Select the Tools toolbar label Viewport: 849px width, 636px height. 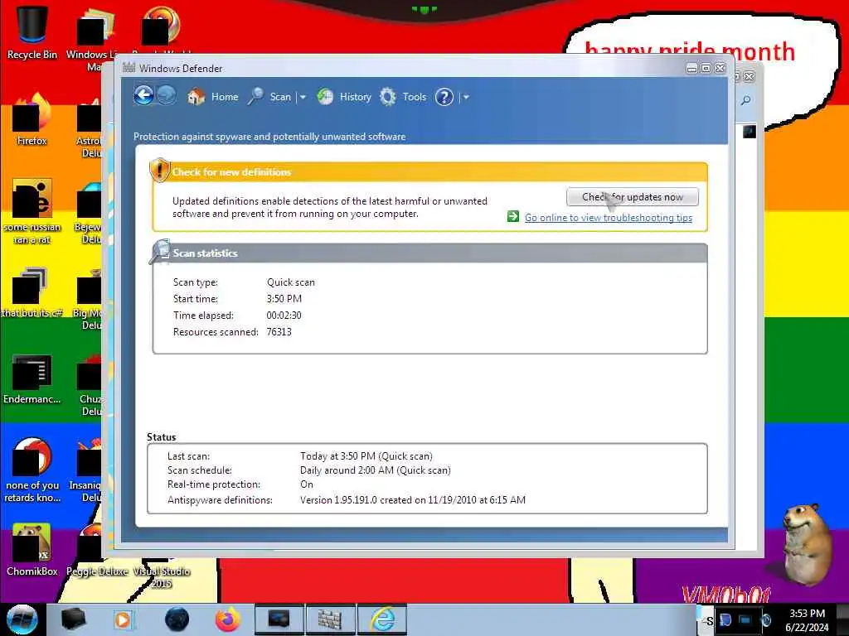pos(415,97)
